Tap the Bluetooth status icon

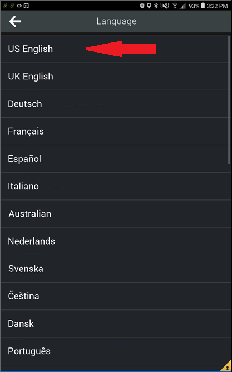(x=156, y=6)
